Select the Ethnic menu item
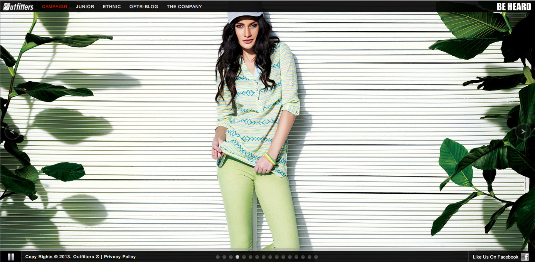This screenshot has width=535, height=262. pos(112,7)
